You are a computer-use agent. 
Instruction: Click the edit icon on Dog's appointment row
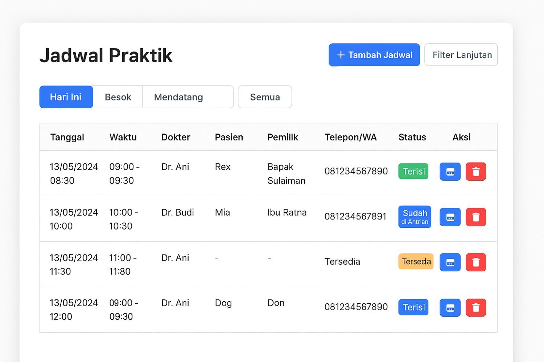[450, 307]
